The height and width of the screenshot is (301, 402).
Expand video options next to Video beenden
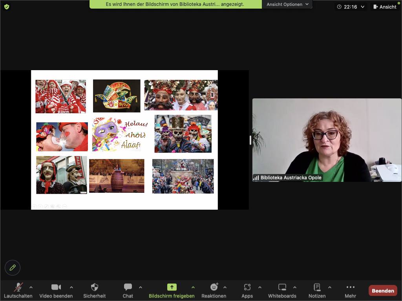(x=72, y=287)
